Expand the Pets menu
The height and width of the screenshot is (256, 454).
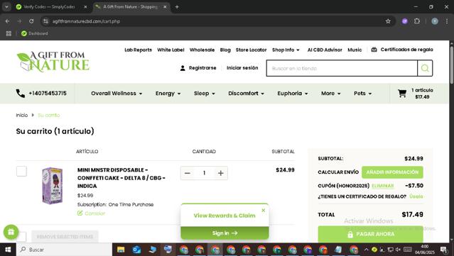pos(362,94)
